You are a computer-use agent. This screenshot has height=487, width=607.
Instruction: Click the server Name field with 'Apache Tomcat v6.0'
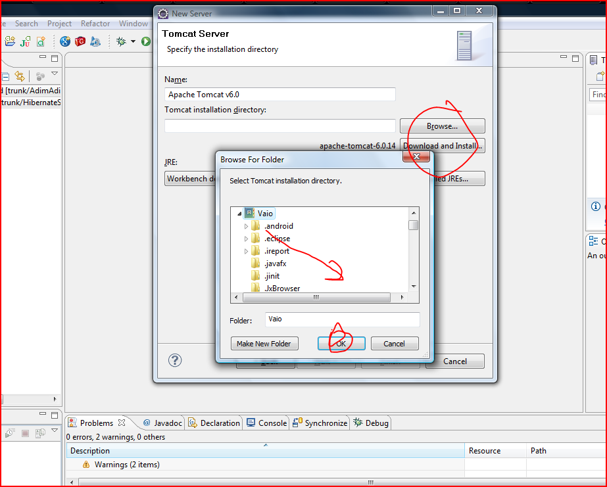pos(280,95)
